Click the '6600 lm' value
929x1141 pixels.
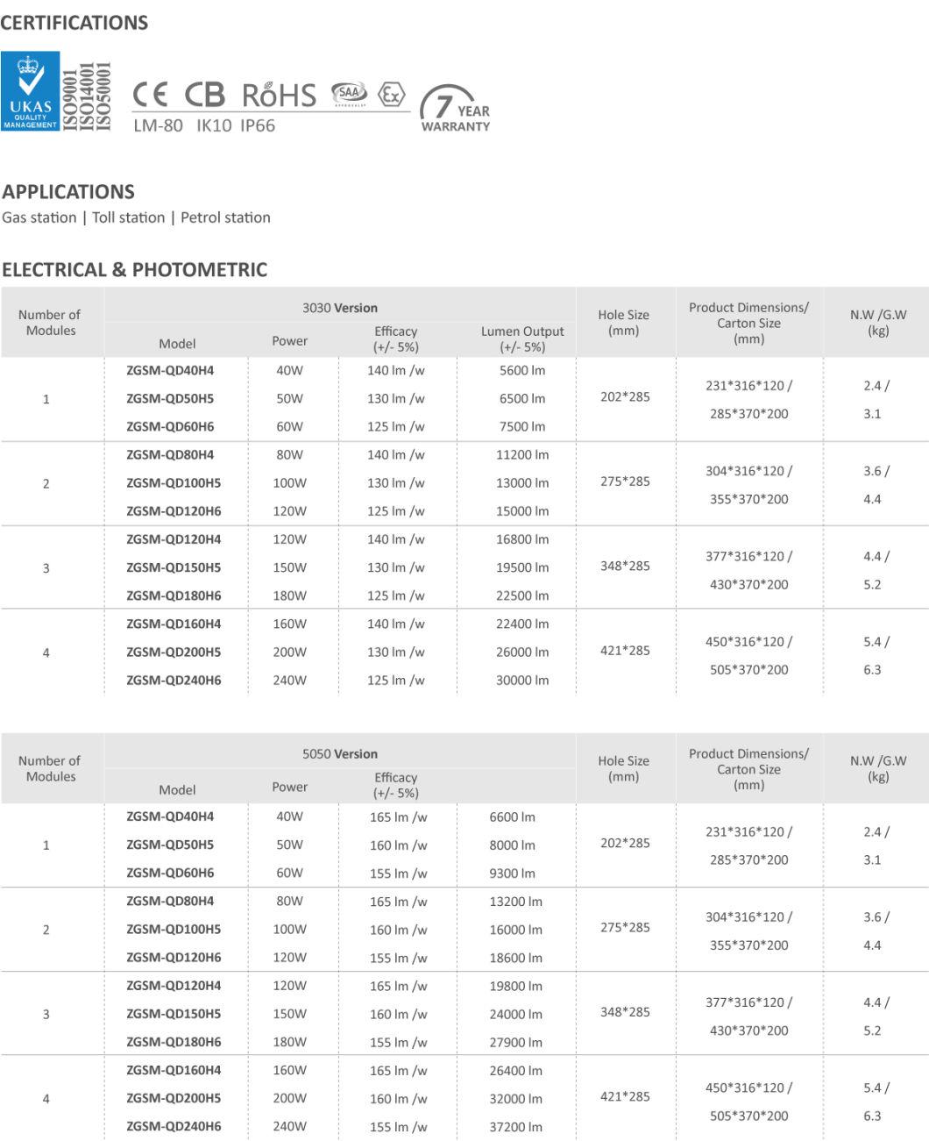point(512,817)
